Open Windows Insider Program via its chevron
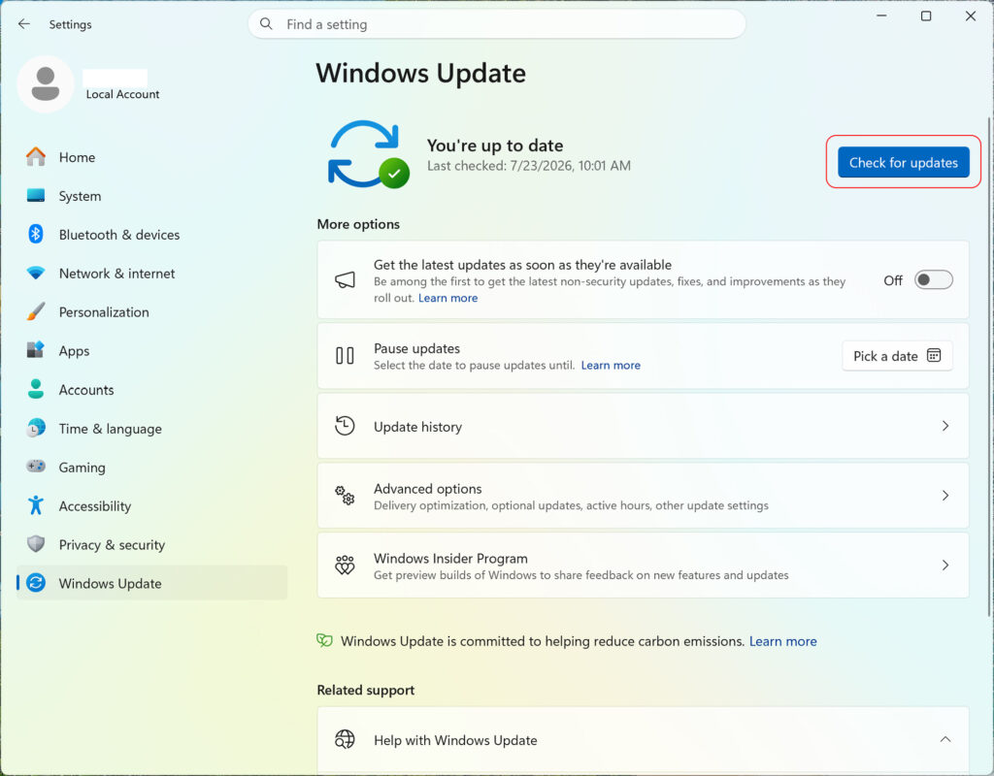The width and height of the screenshot is (994, 776). (945, 566)
